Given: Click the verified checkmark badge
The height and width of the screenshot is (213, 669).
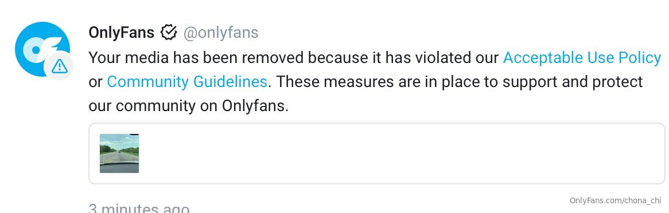Looking at the screenshot, I should point(169,33).
